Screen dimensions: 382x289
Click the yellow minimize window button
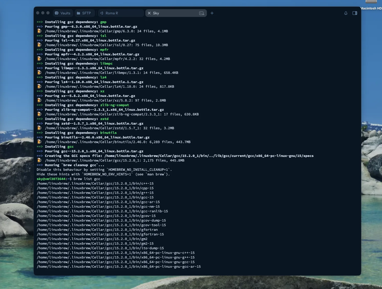(43, 13)
